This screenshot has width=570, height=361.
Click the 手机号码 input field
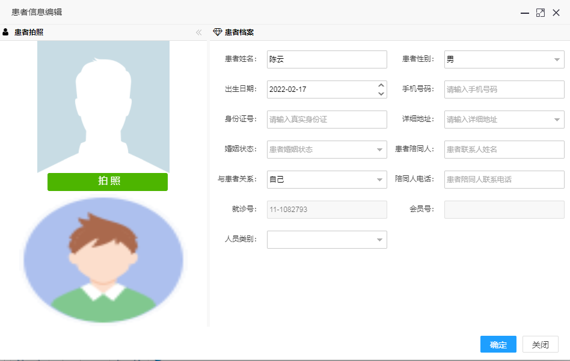(504, 89)
